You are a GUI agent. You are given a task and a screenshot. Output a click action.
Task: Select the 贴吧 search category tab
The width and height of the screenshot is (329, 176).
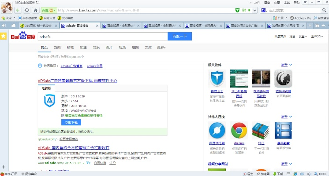(x=70, y=47)
